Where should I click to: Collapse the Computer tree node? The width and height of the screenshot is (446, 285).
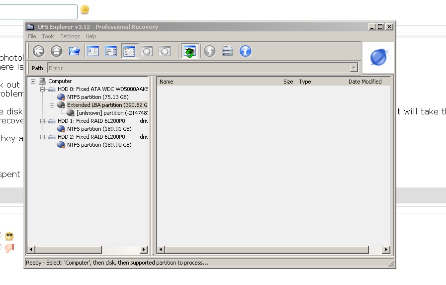pos(33,81)
